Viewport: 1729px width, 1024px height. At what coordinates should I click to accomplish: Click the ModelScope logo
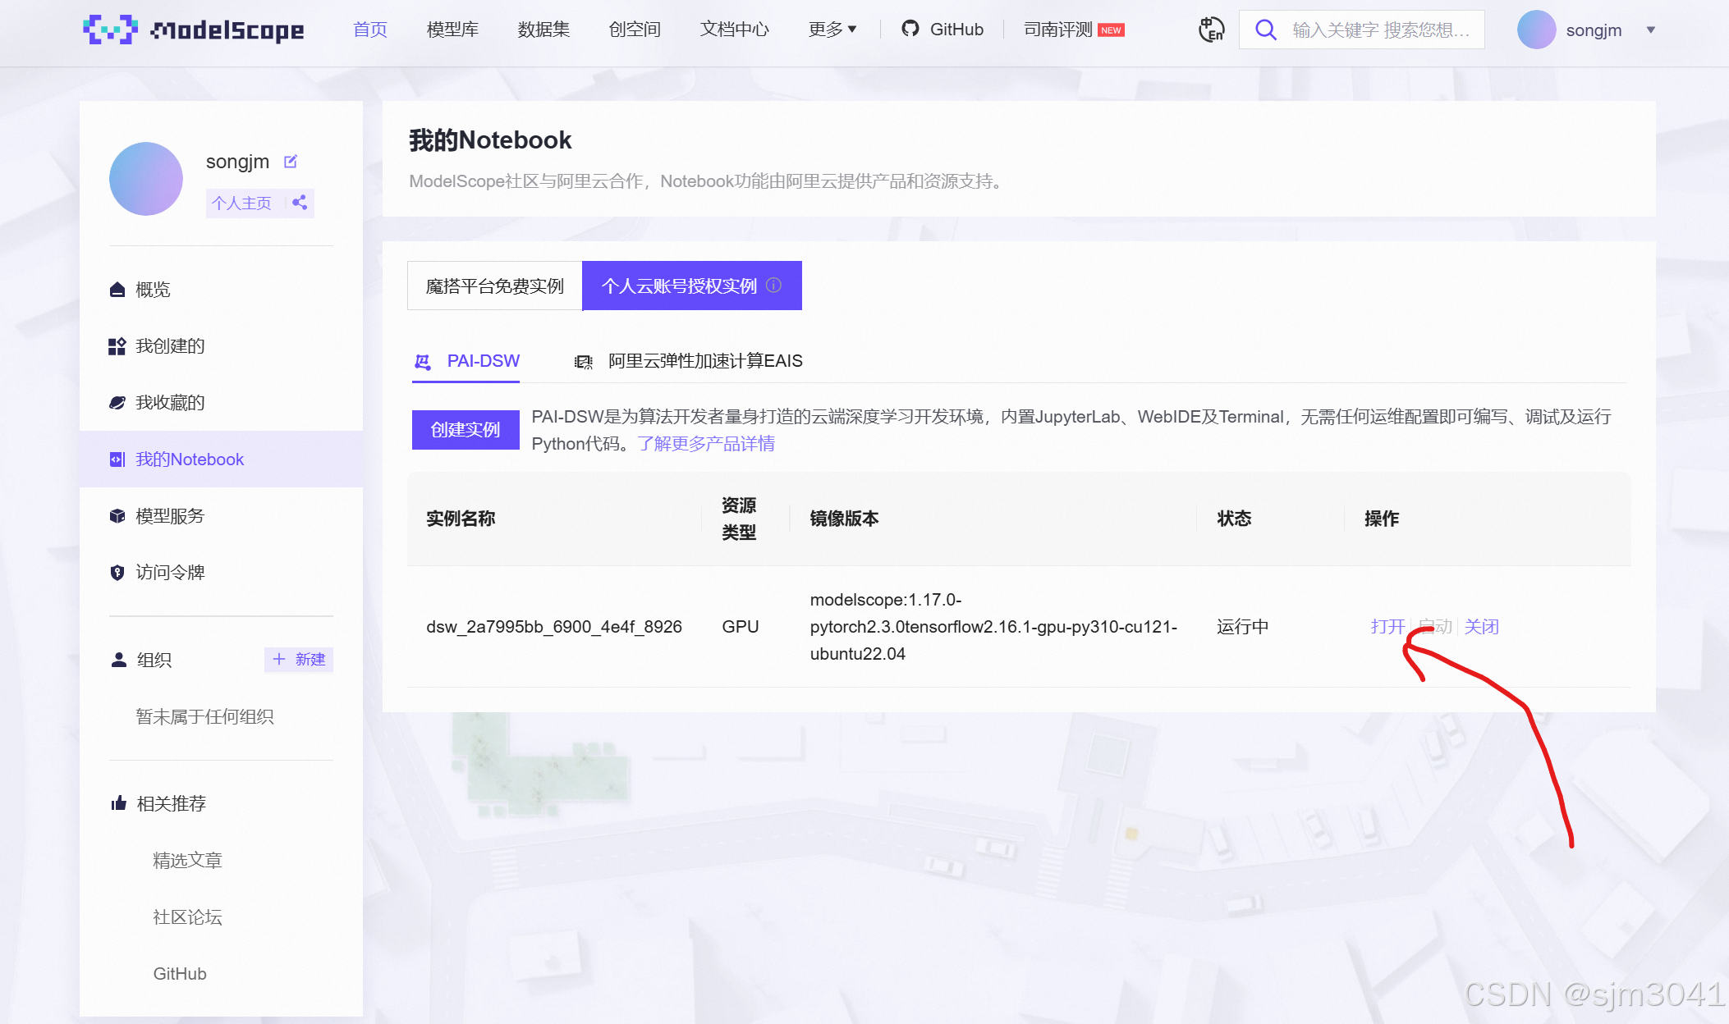(194, 30)
